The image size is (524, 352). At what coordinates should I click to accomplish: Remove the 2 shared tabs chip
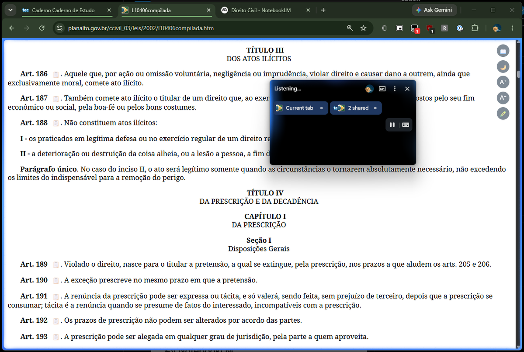tap(375, 108)
